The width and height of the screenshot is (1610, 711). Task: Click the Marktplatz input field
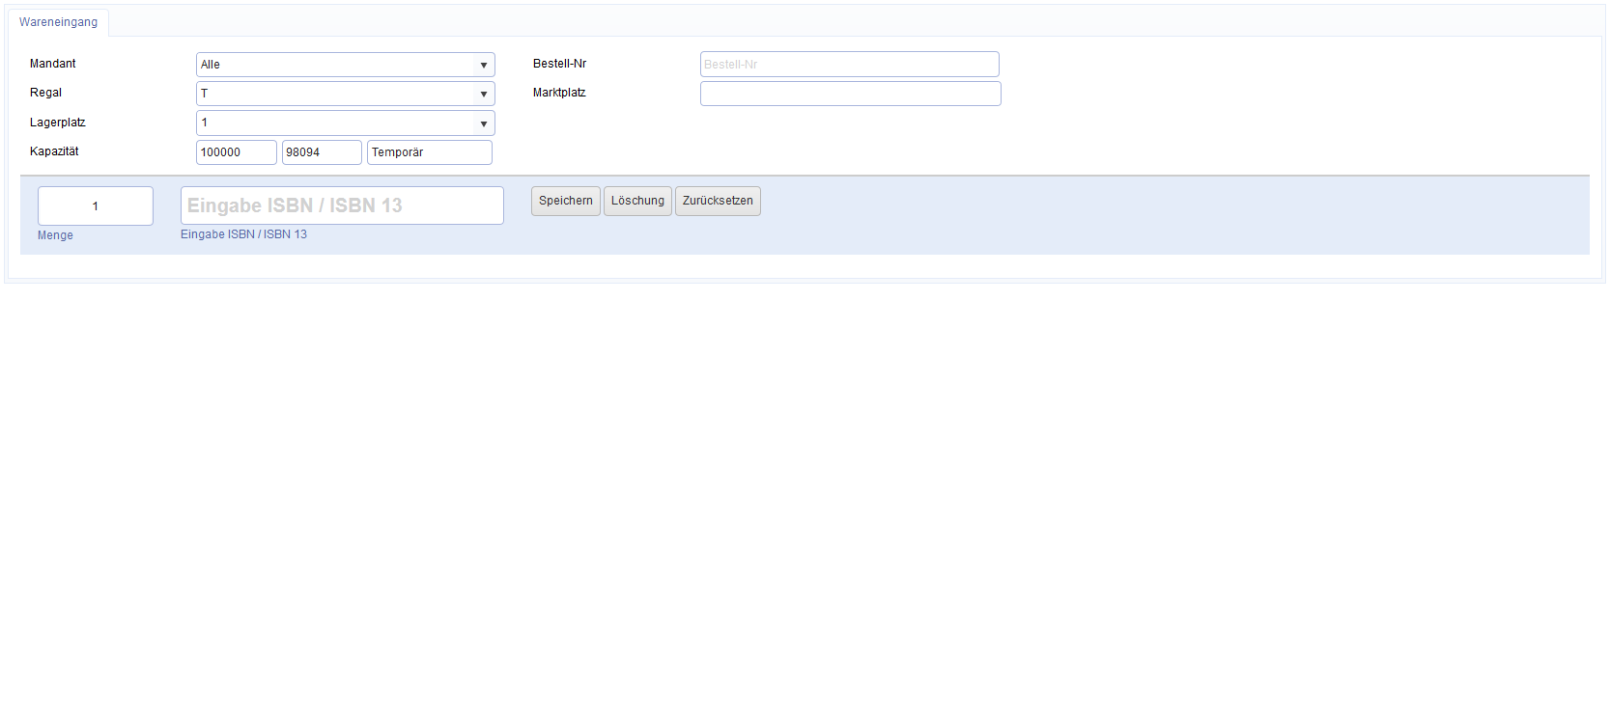coord(850,94)
